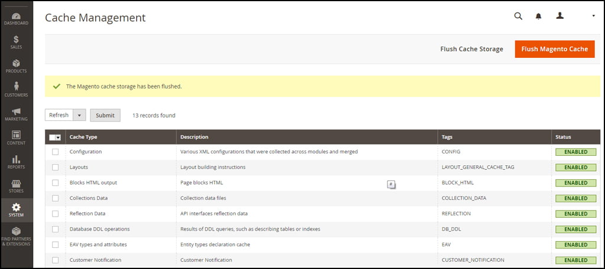The width and height of the screenshot is (605, 269).
Task: Click the 'Collection data files' description
Action: (203, 198)
